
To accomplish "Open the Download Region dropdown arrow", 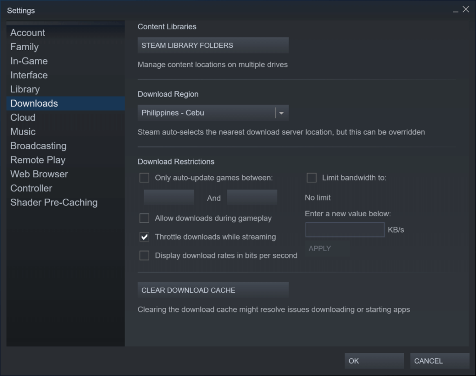I will [281, 112].
